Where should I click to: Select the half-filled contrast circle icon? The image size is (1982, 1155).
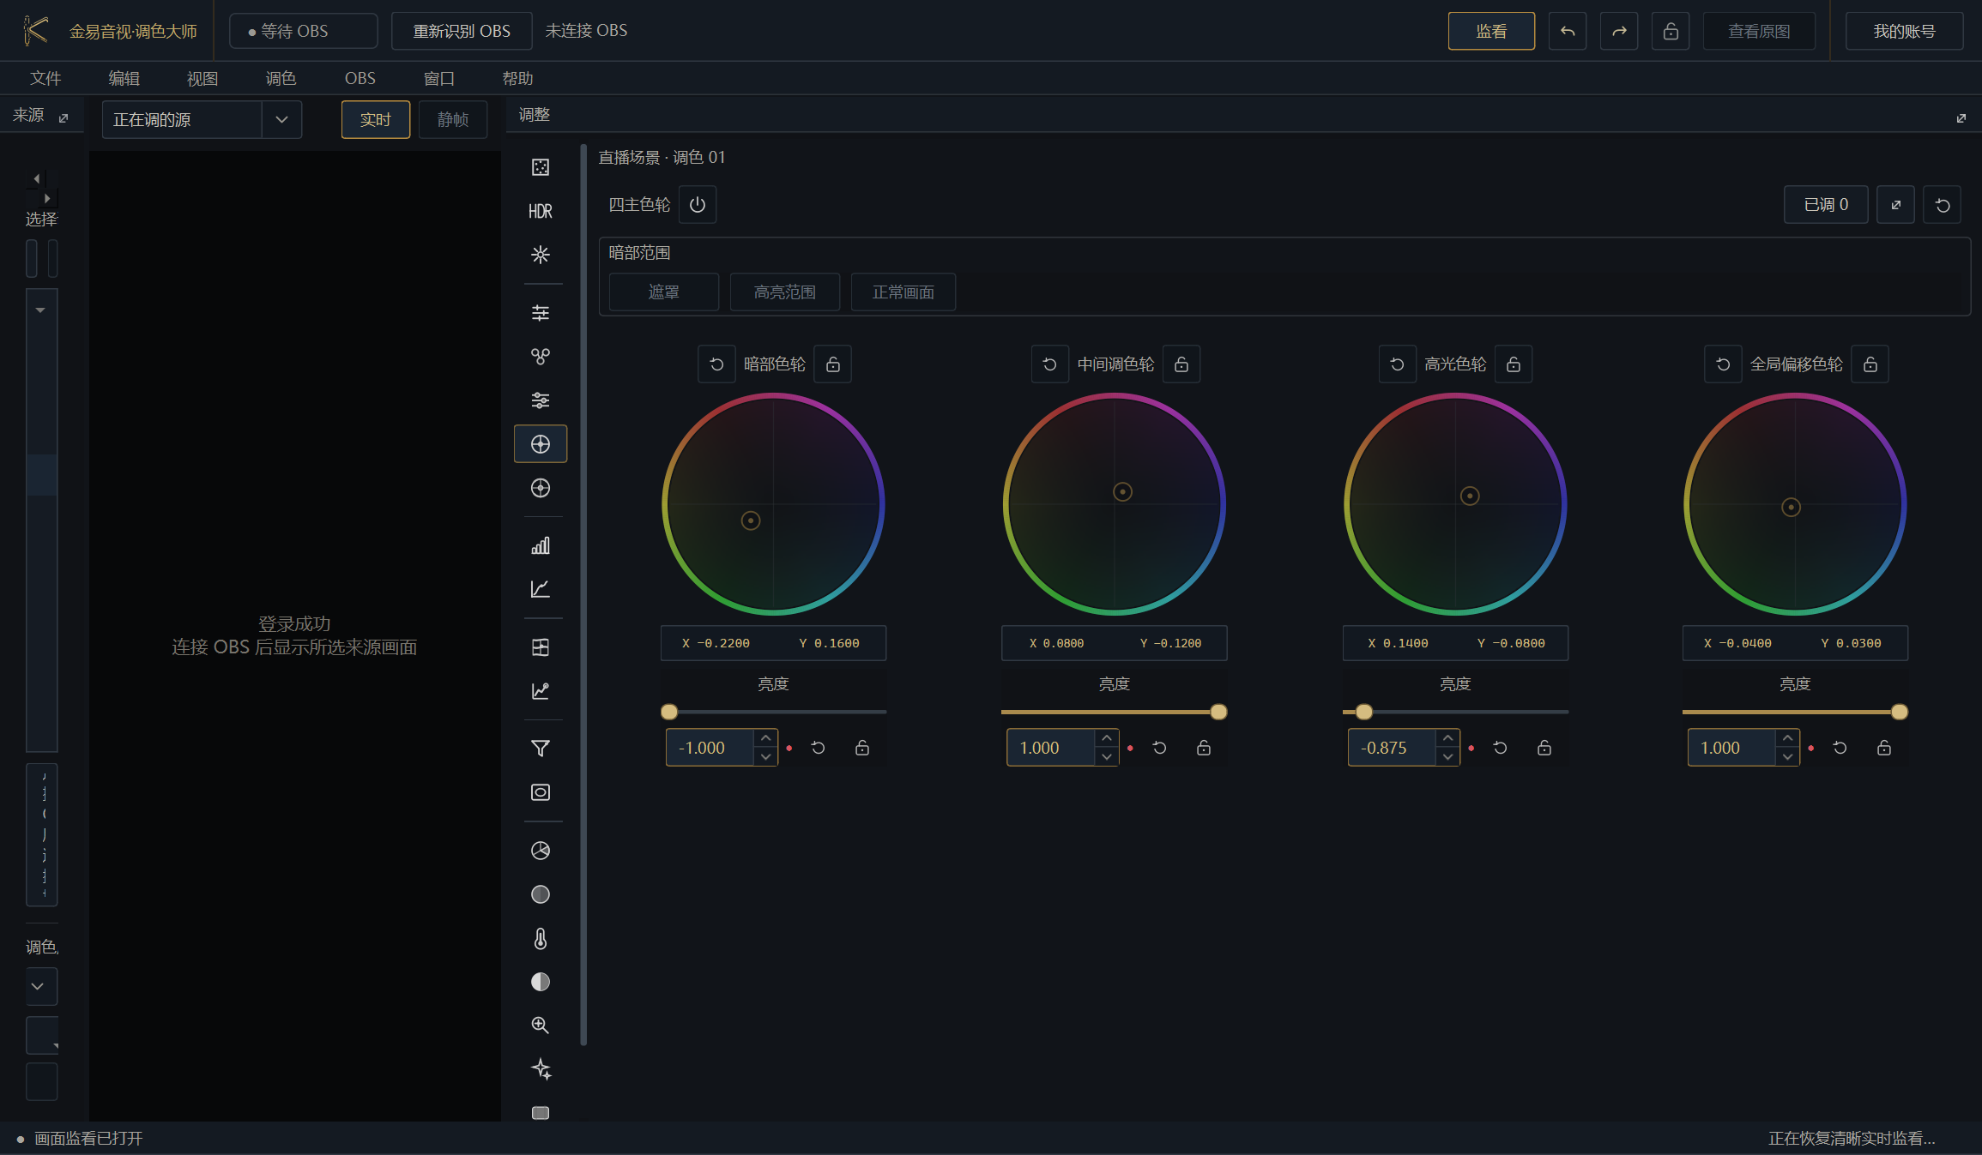pos(541,982)
